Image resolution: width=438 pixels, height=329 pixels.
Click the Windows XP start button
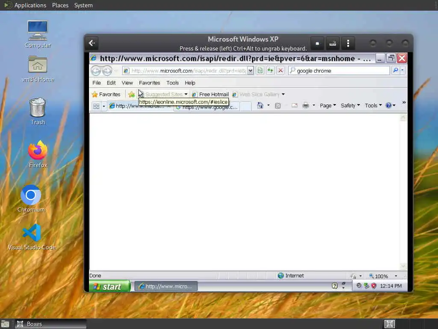point(110,286)
